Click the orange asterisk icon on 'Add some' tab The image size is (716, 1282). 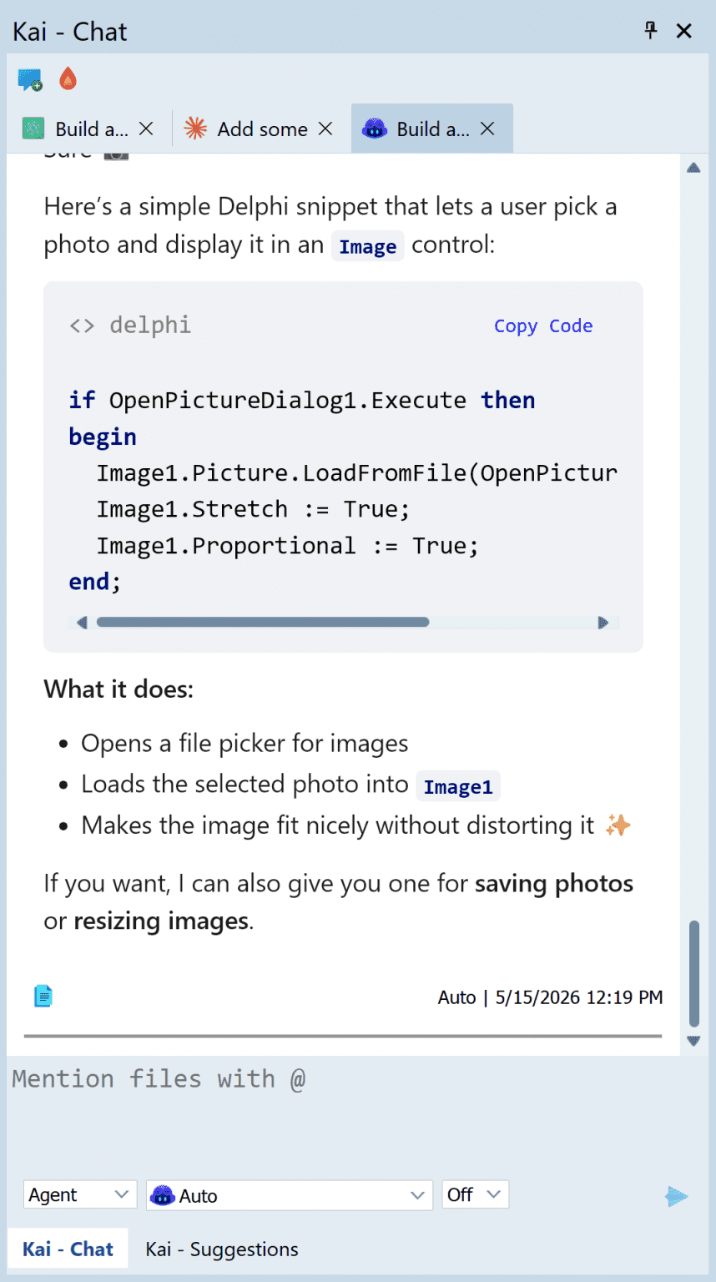coord(195,129)
